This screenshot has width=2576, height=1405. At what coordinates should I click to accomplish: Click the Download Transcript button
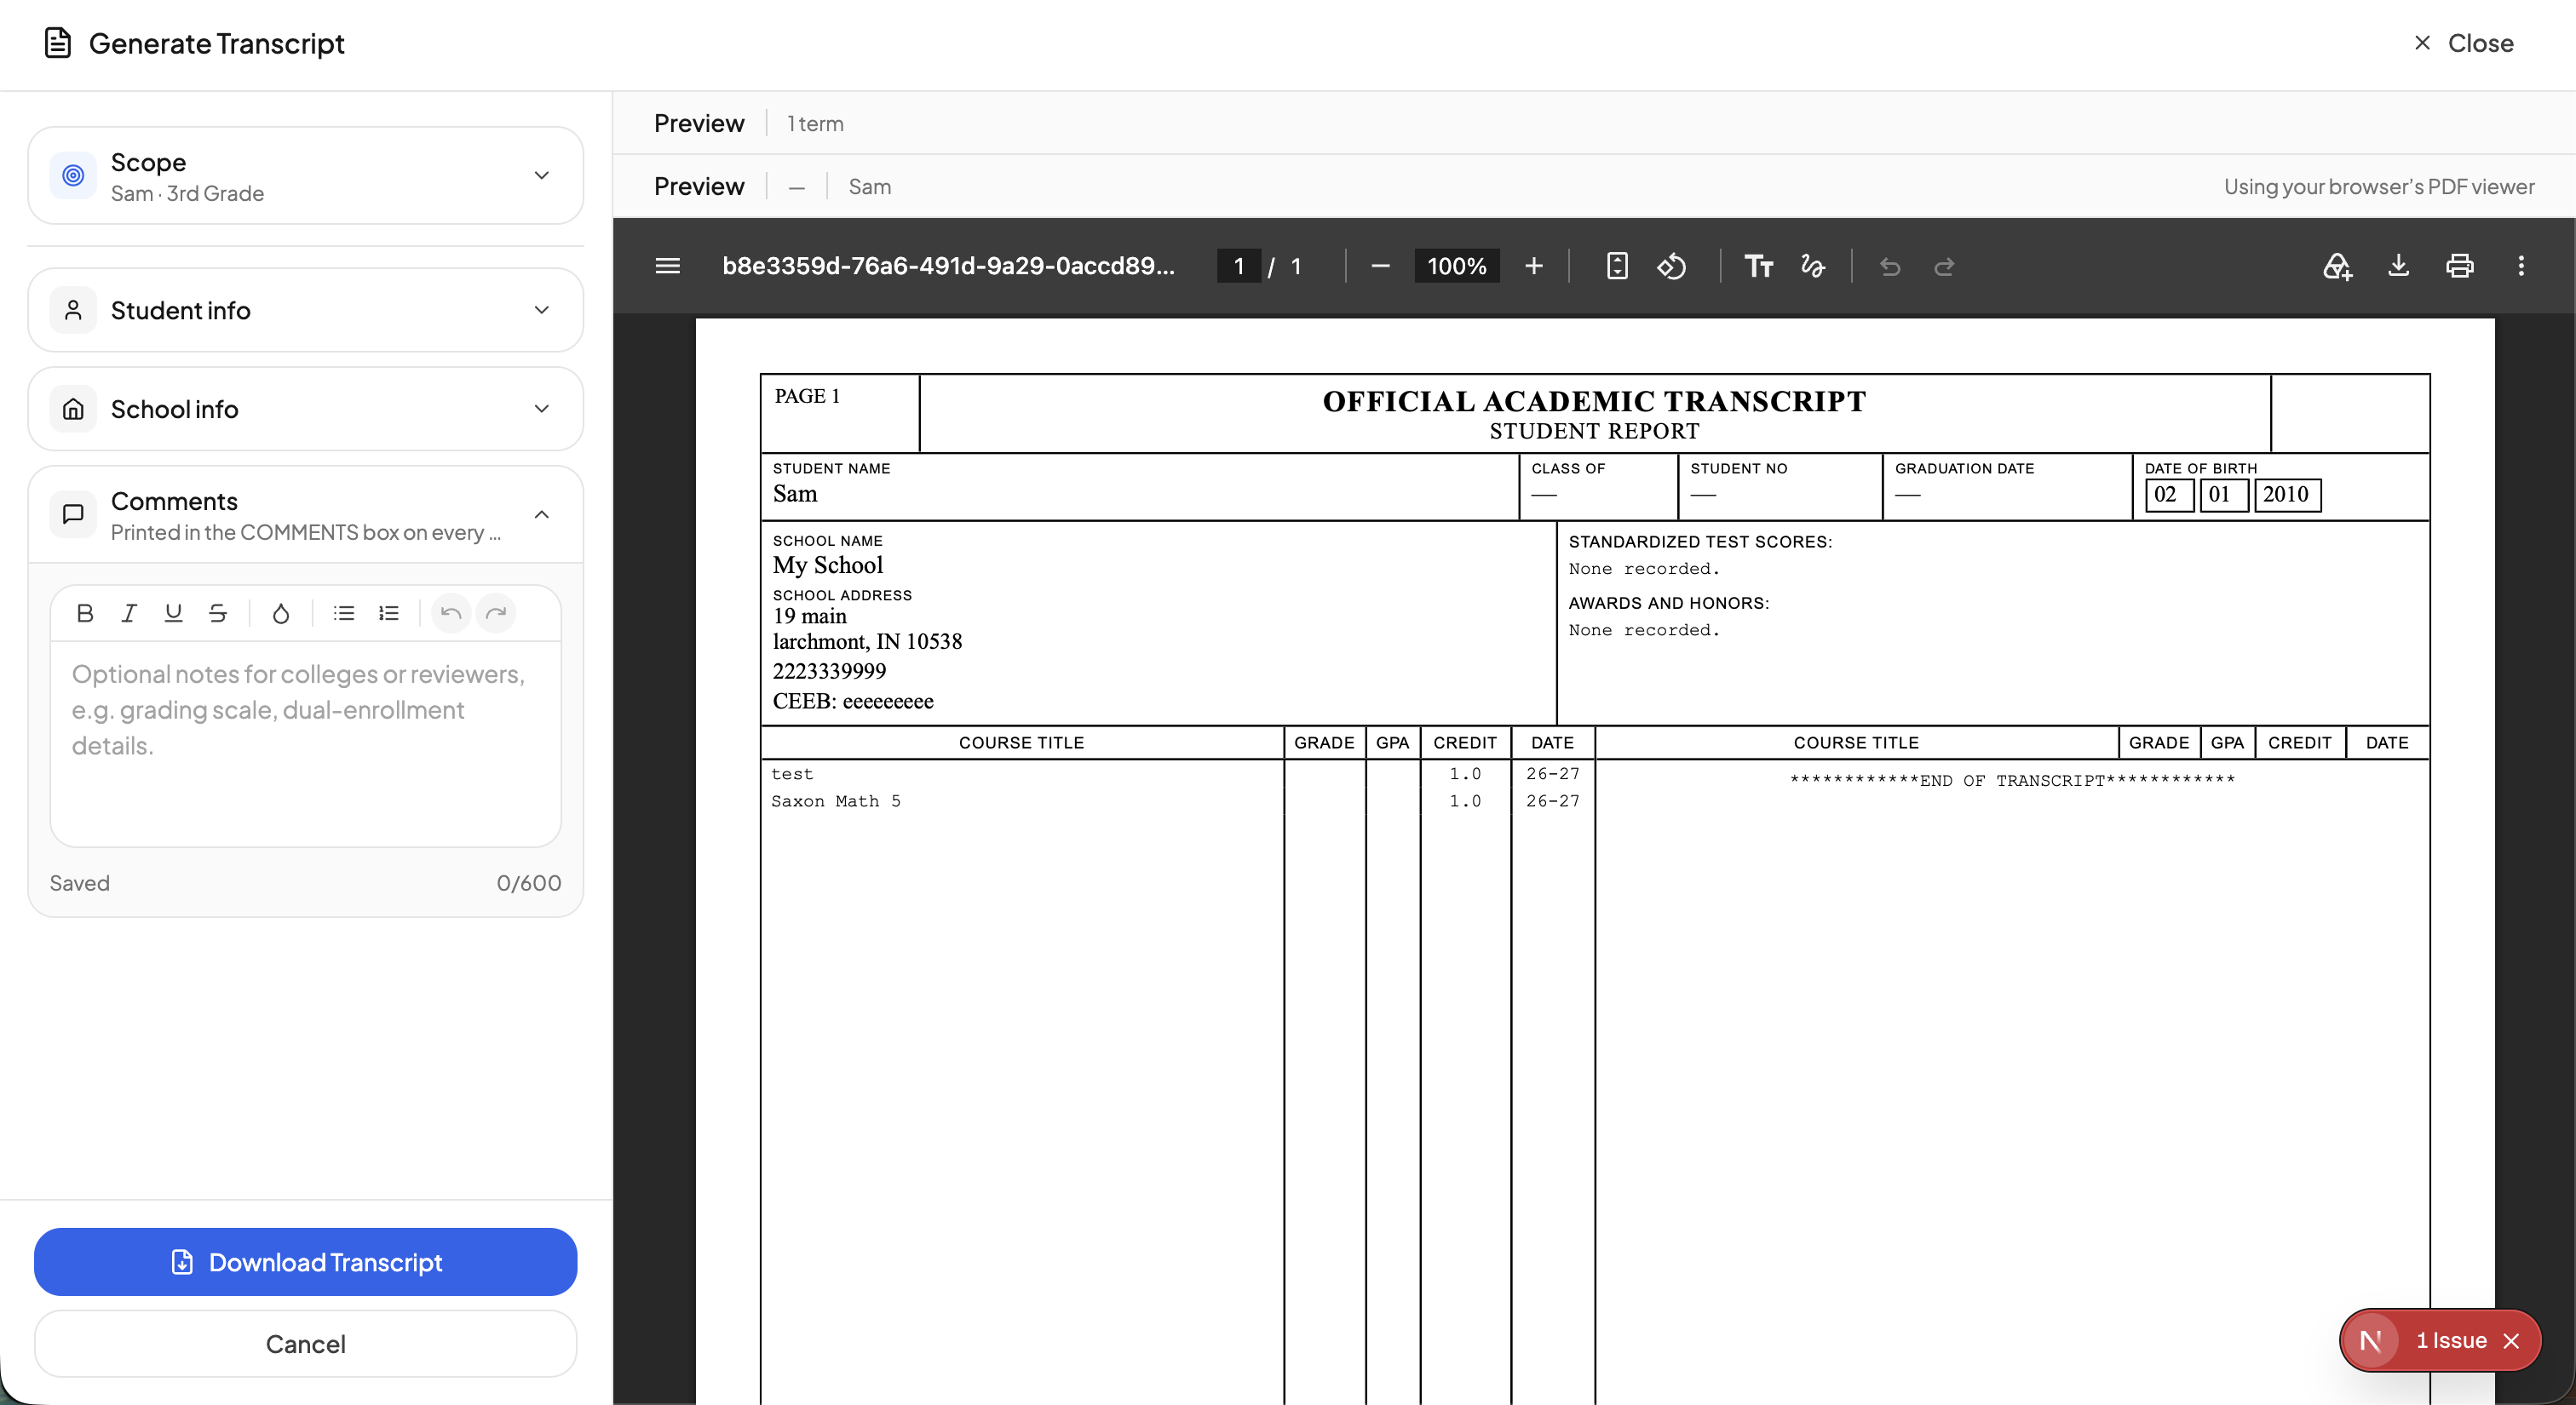(306, 1262)
